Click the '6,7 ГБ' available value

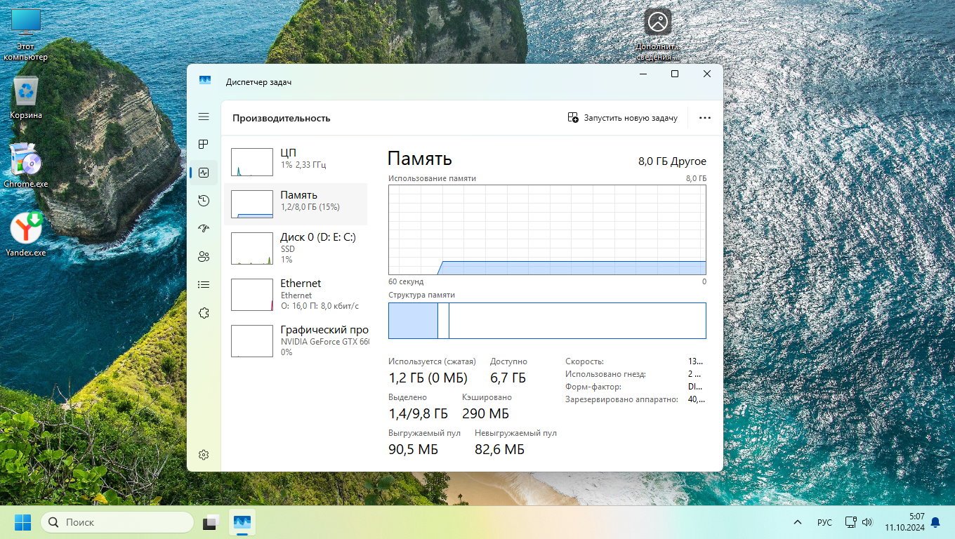click(508, 378)
